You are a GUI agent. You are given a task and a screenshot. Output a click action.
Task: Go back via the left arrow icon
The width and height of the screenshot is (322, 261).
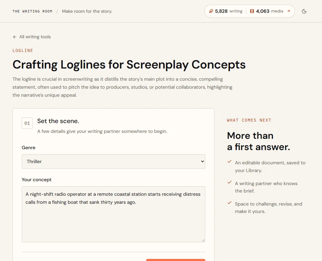tap(15, 37)
